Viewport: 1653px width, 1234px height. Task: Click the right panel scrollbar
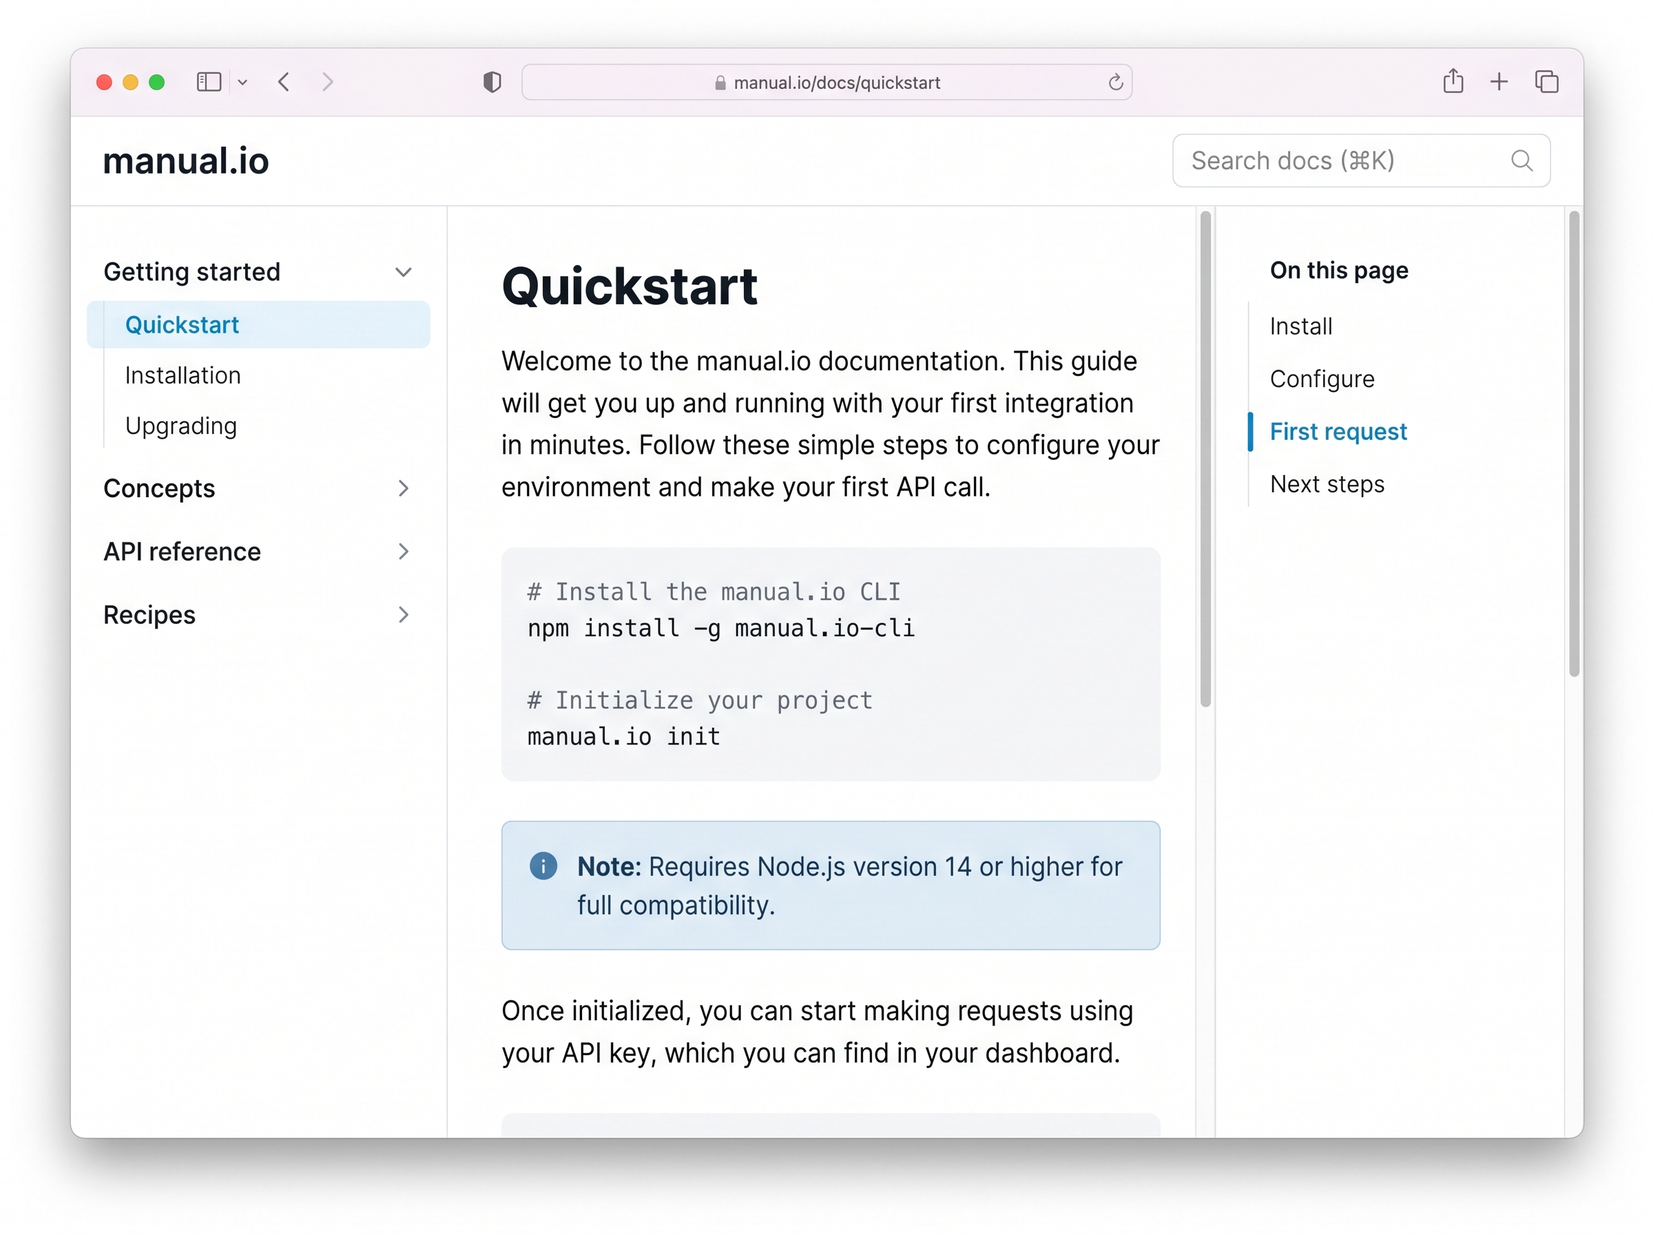pos(1574,443)
